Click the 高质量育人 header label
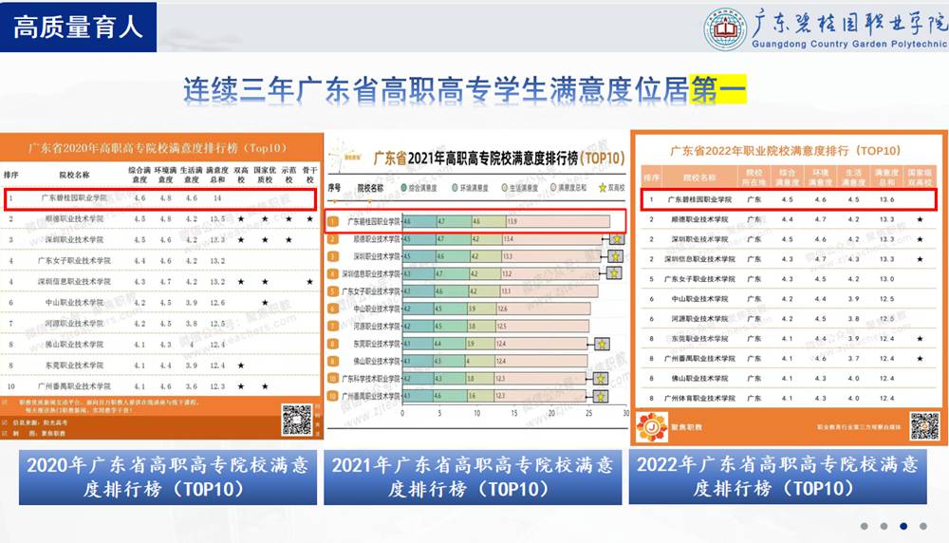The width and height of the screenshot is (949, 543). 78,28
